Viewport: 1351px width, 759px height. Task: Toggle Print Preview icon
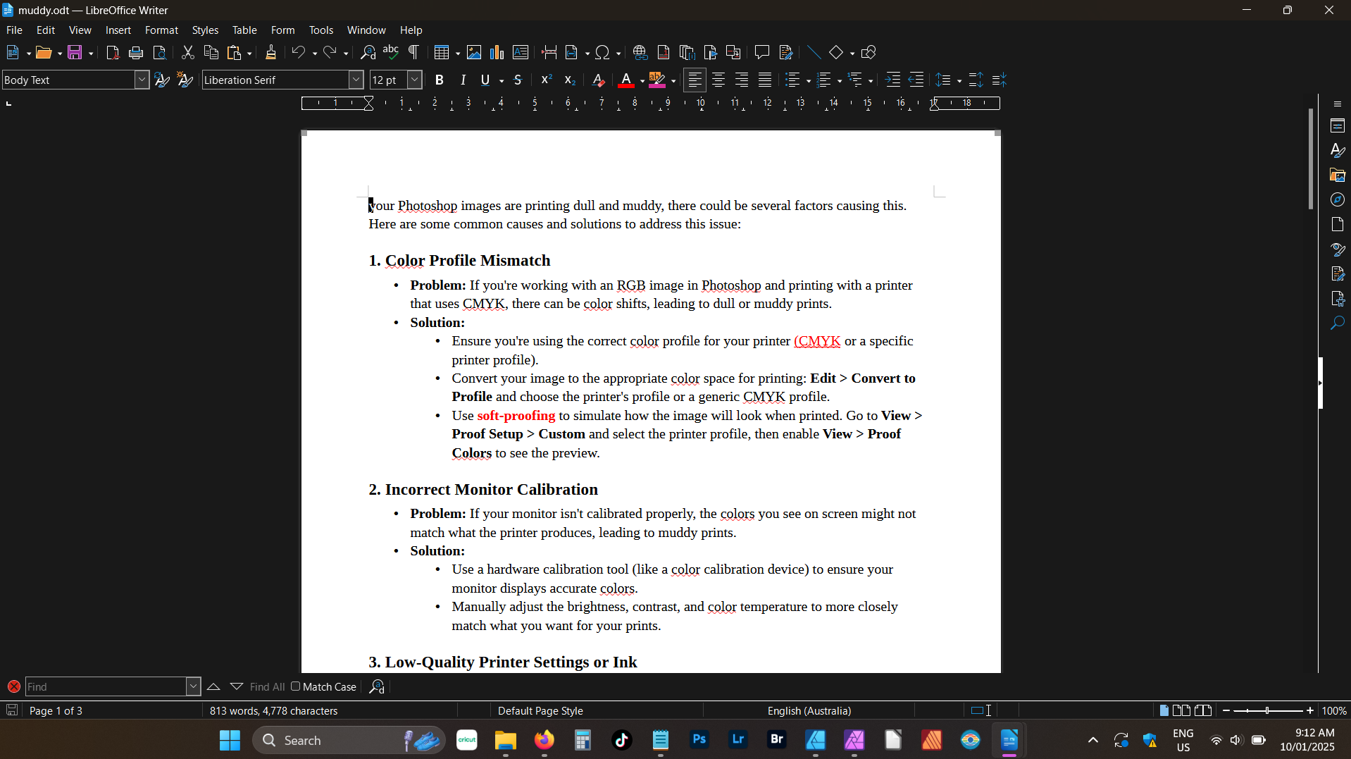point(160,53)
